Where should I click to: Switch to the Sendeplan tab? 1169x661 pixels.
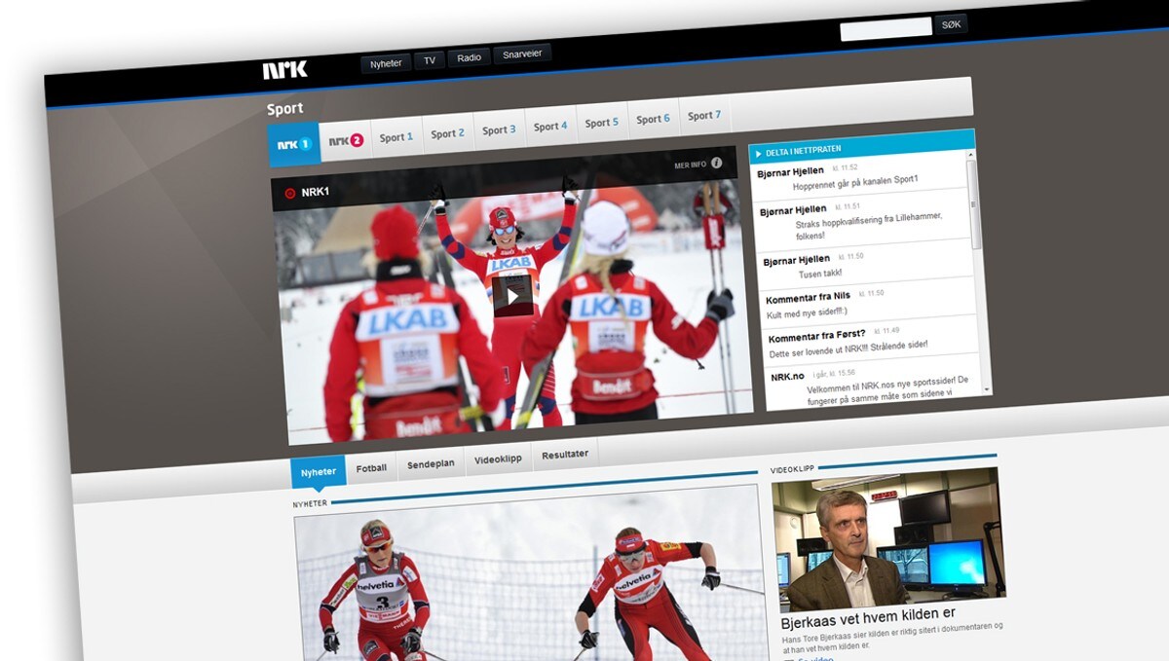[431, 464]
